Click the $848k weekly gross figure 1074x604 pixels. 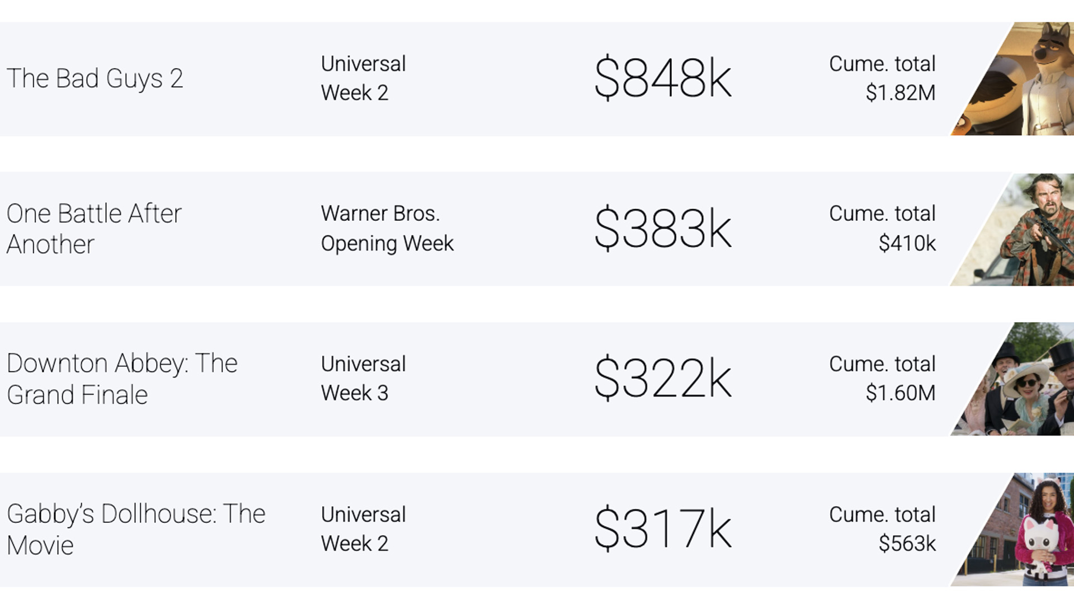[x=663, y=78]
